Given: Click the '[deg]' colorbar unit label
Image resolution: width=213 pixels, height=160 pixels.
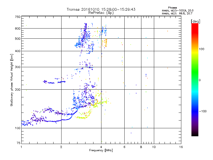Looking at the screenshot, I should 195,21.
